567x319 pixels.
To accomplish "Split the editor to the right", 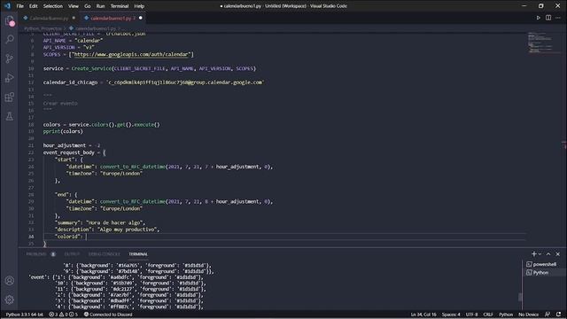I will (548, 18).
